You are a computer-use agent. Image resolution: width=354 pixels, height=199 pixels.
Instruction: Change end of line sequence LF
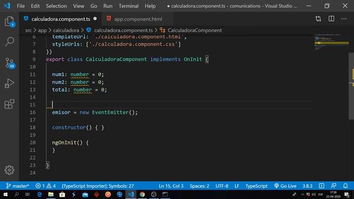(237, 186)
